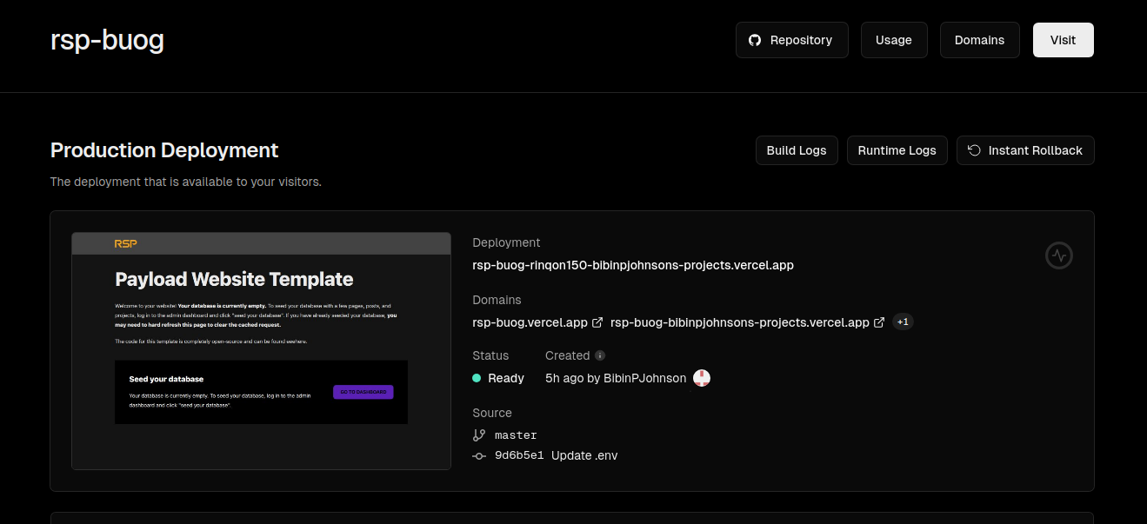Click the activity pulse icon in the deployment card
Image resolution: width=1147 pixels, height=524 pixels.
1058,255
